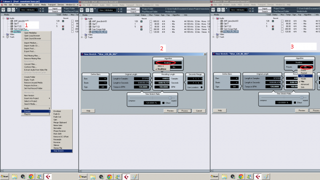Open View / Attributes dropdown in left Pool
This screenshot has width=320, height=180.
click(29, 10)
